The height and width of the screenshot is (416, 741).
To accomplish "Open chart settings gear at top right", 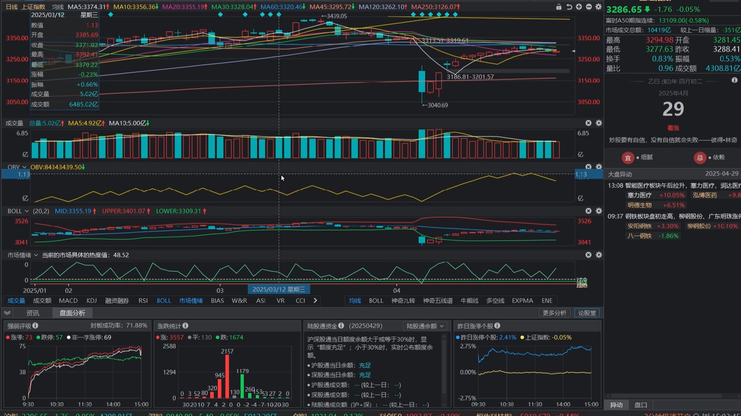I will point(598,7).
